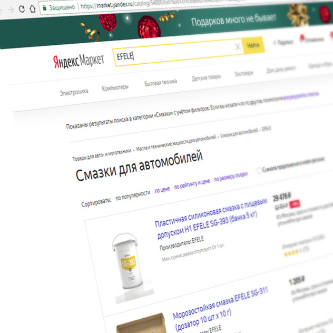This screenshot has width=333, height=333.
Task: Open the Яндекс Маркет logo link
Action: [79, 61]
